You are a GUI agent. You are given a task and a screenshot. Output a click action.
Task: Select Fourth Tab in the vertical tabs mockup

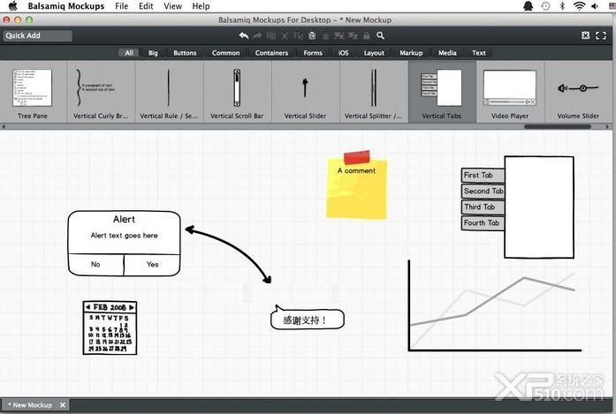pos(483,223)
